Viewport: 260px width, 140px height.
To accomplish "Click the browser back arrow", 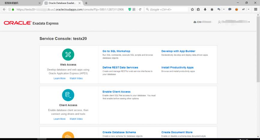I will (x=4, y=9).
